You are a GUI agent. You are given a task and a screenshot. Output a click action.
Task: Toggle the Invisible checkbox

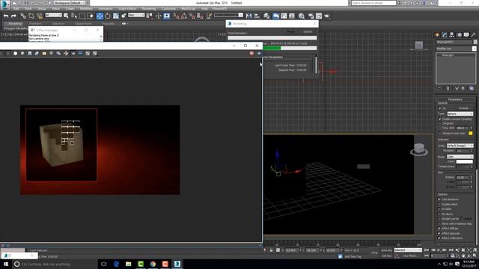pyautogui.click(x=439, y=209)
